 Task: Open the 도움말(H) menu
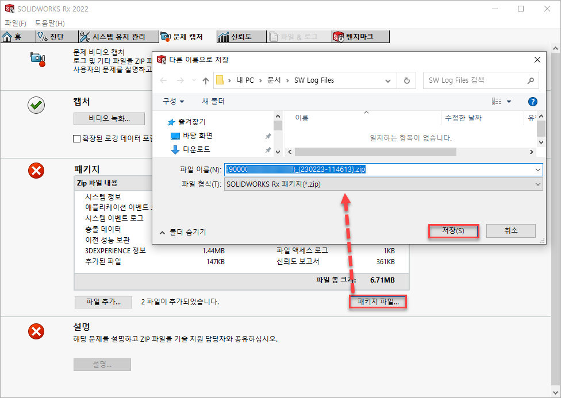pos(50,23)
